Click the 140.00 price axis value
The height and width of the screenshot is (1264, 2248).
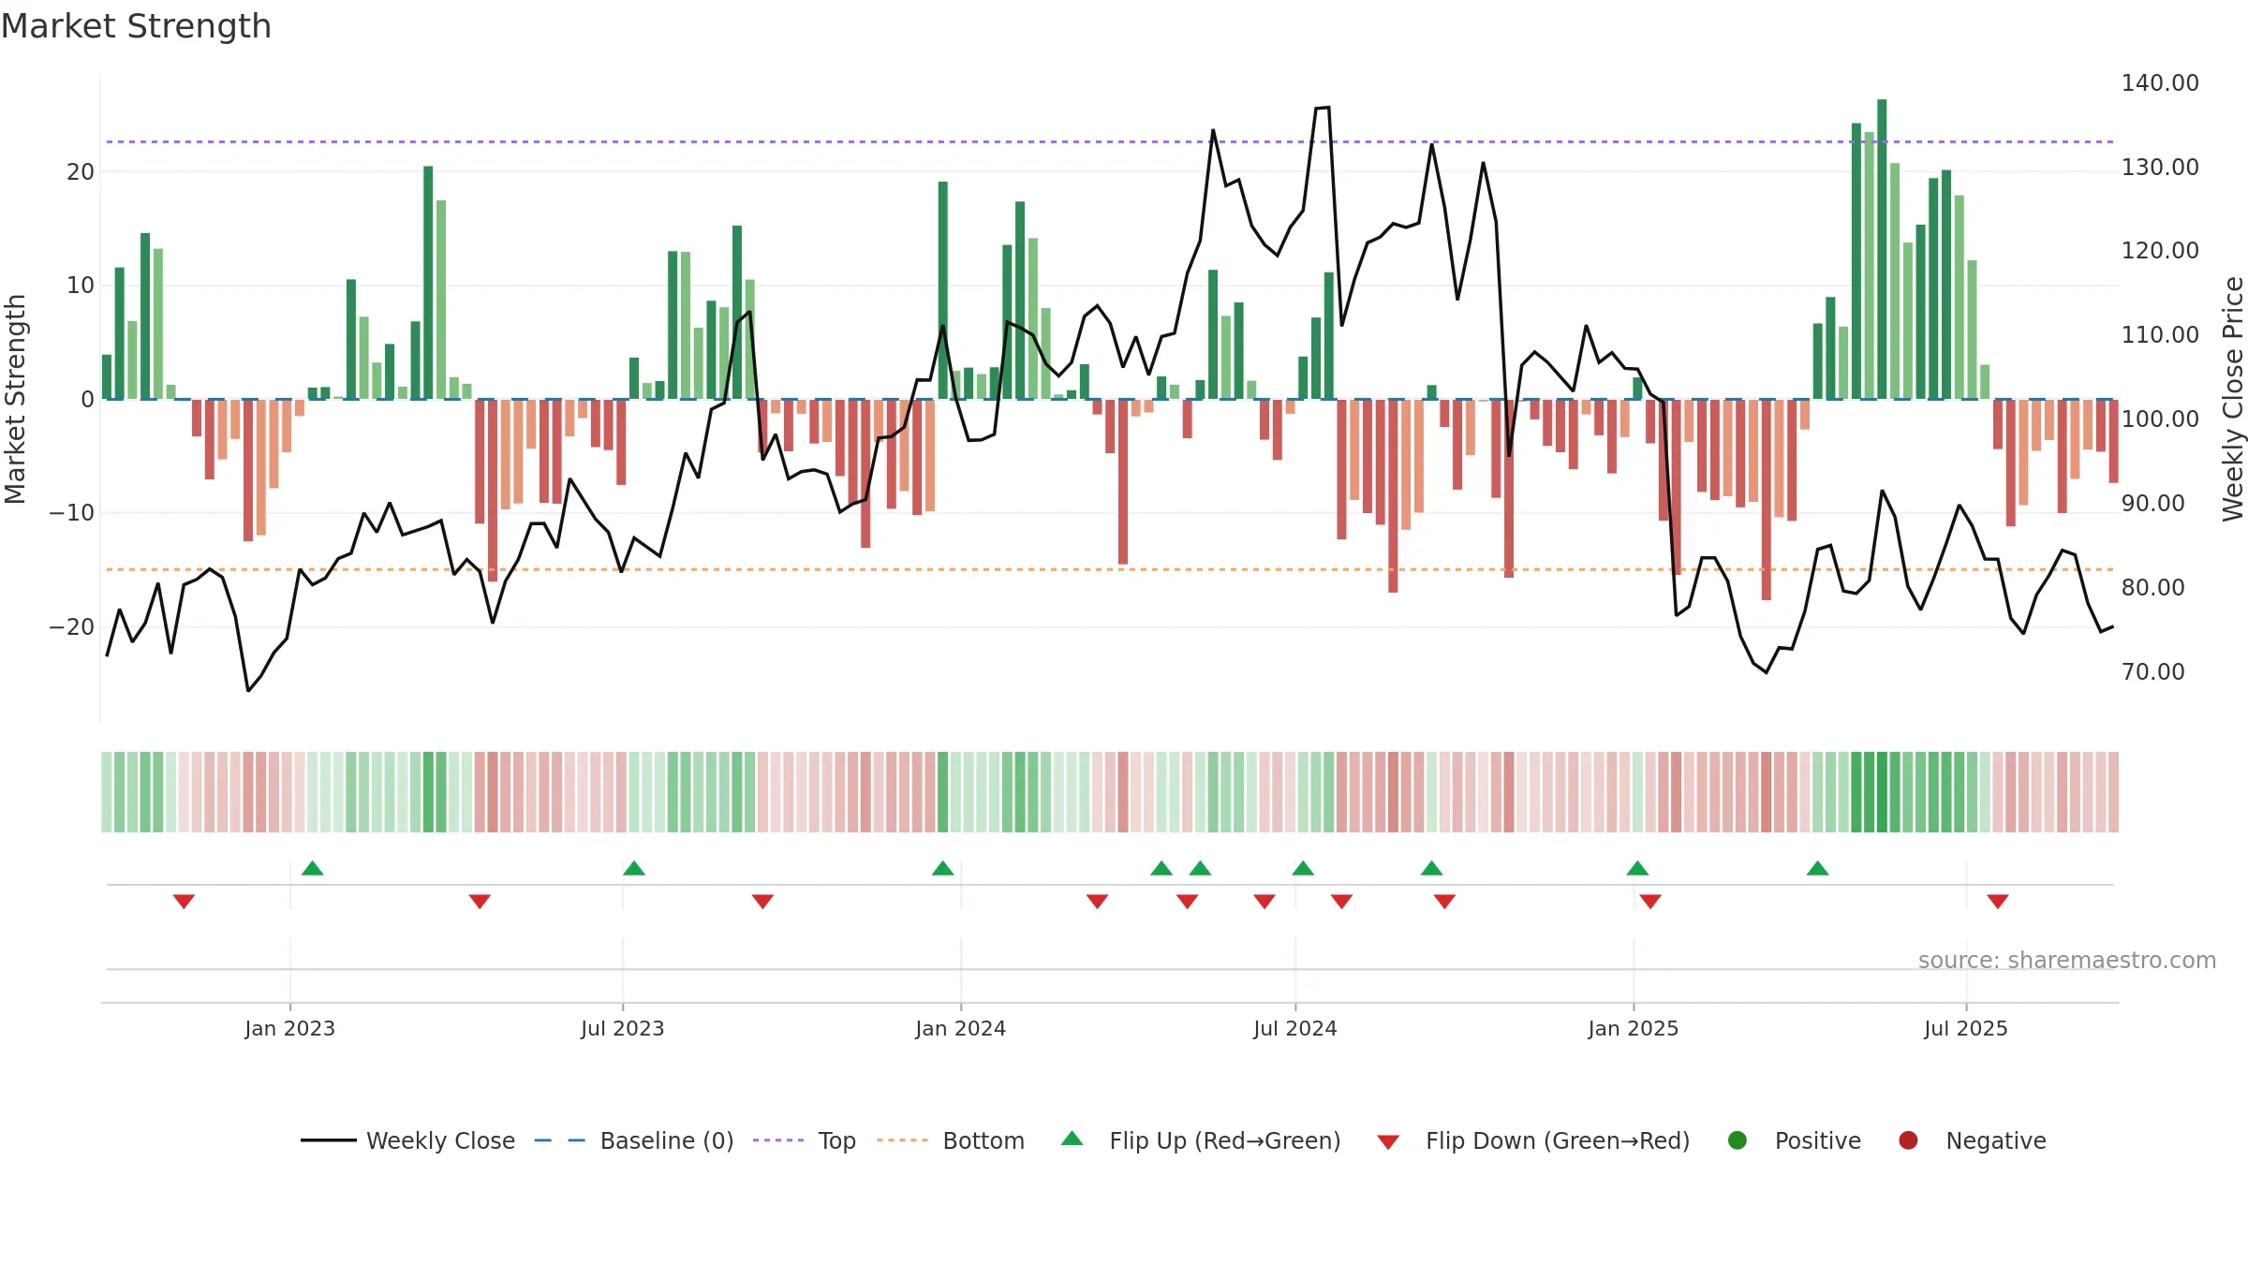click(2160, 82)
